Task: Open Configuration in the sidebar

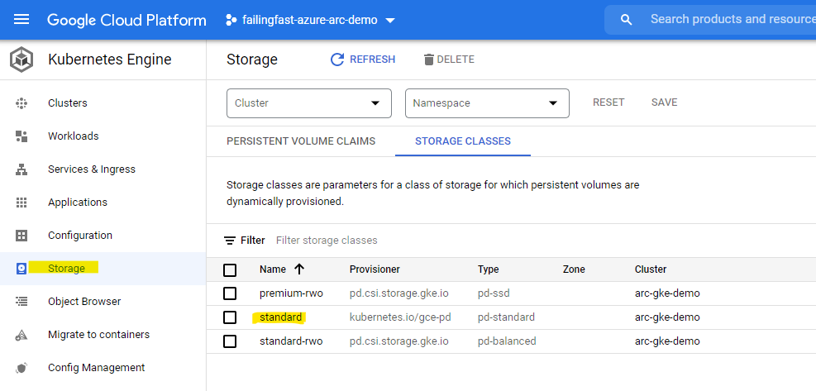Action: (x=80, y=236)
